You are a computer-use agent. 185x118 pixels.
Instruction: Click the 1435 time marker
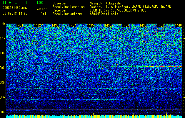[x=90, y=25]
